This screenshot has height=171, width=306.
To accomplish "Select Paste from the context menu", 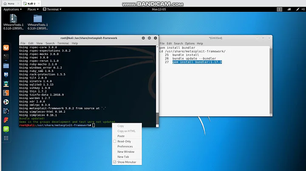I will tap(121, 136).
